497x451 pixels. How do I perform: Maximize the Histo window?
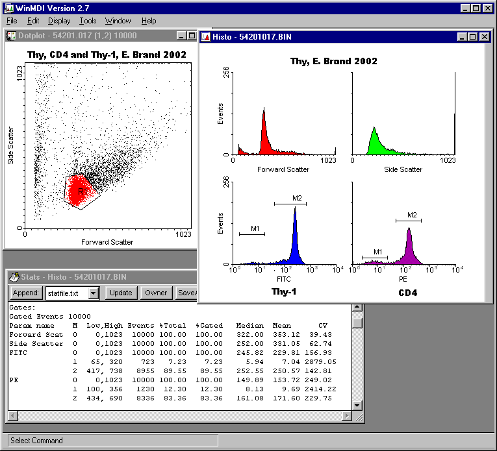(473, 37)
